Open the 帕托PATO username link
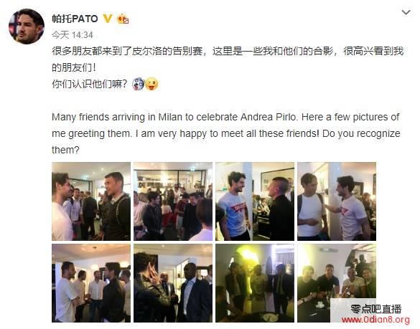 pyautogui.click(x=75, y=19)
